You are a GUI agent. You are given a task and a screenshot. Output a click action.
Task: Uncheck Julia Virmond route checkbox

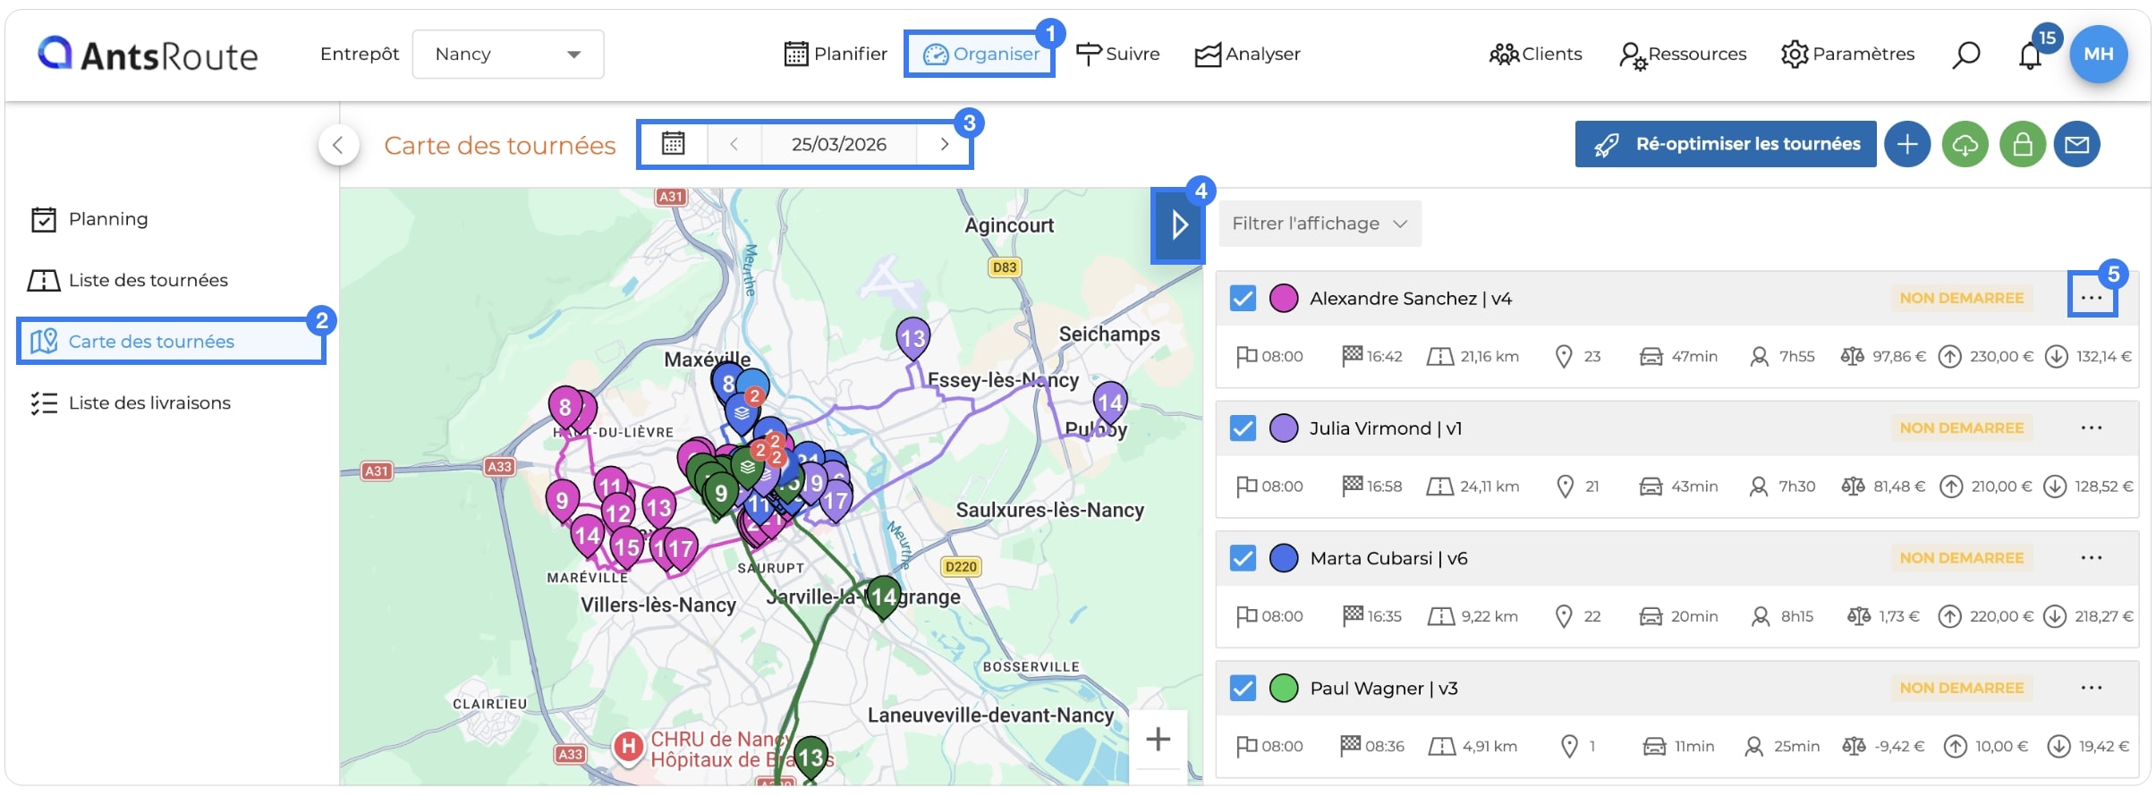pyautogui.click(x=1243, y=428)
